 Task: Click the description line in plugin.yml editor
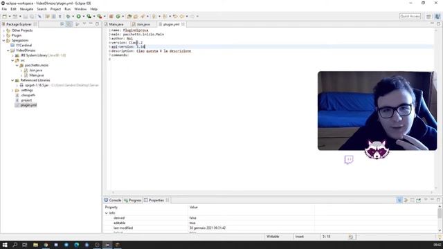pos(151,51)
